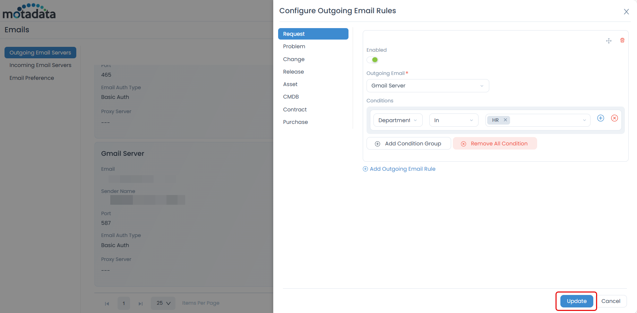637x313 pixels.
Task: Click the Items Per Page label
Action: coord(201,303)
